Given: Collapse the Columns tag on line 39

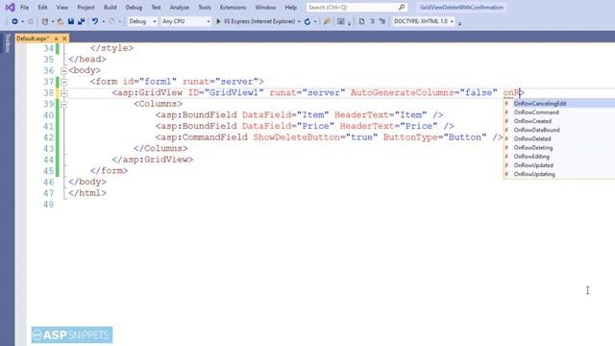Looking at the screenshot, I should [64, 104].
